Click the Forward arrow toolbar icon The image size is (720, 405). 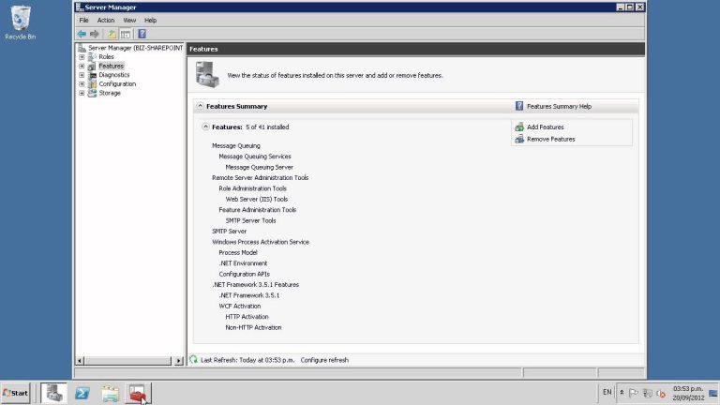point(95,34)
